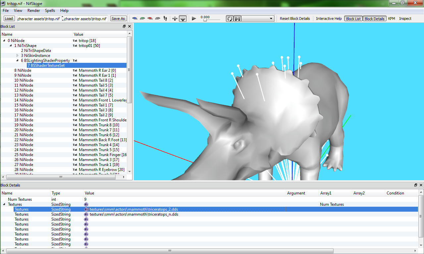424x254 pixels.
Task: Switch to side view with red eye icon
Action: point(150,19)
